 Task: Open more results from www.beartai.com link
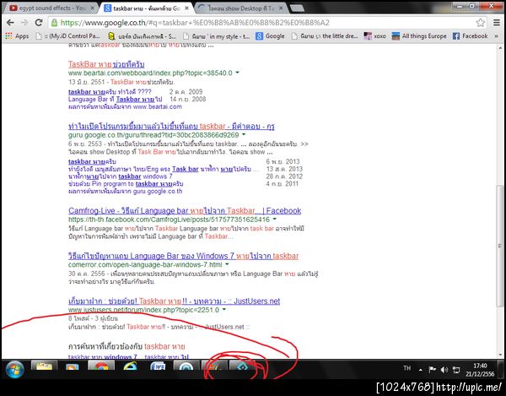click(125, 106)
